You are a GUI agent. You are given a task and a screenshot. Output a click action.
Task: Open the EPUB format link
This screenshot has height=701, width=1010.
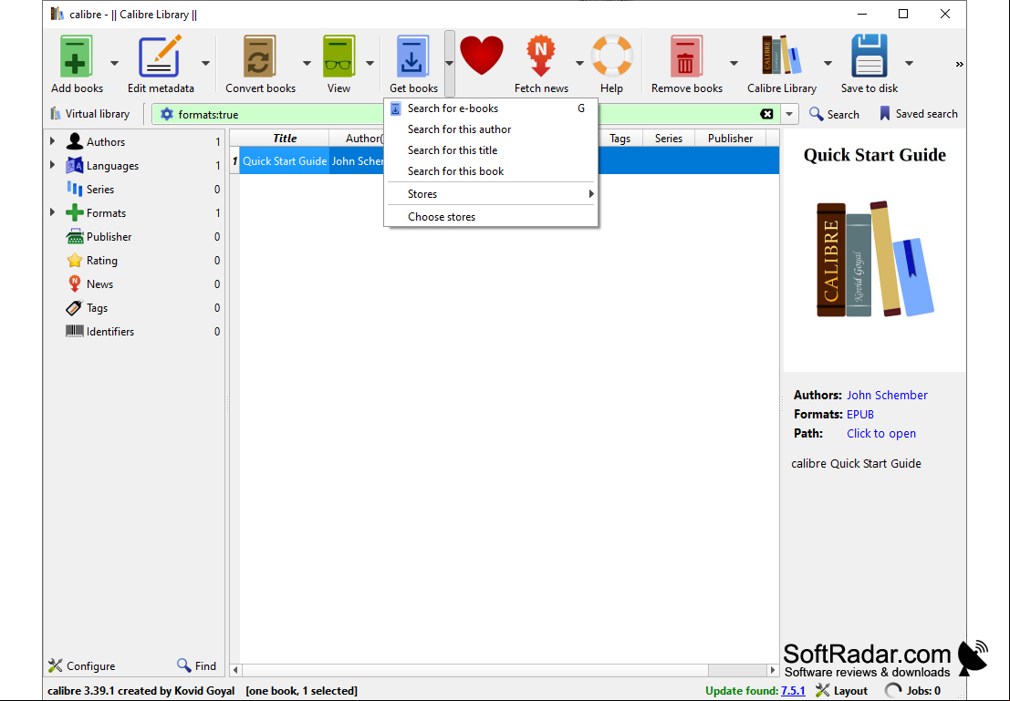(x=860, y=415)
